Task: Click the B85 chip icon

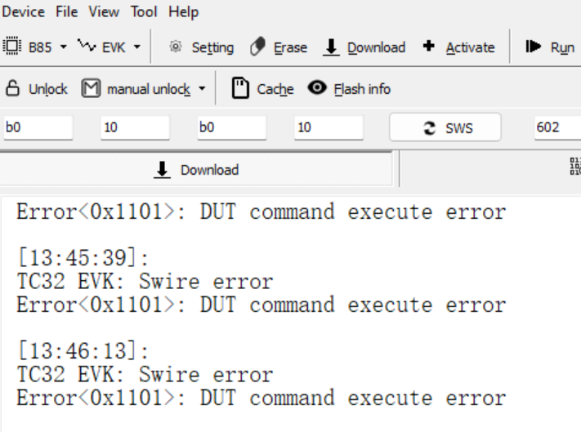Action: [x=12, y=47]
